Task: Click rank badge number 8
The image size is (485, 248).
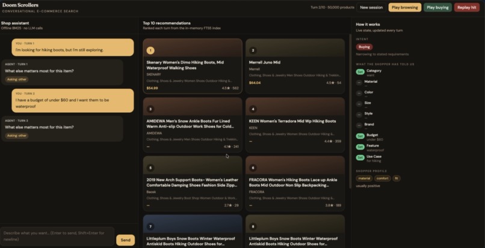Action: [253, 226]
